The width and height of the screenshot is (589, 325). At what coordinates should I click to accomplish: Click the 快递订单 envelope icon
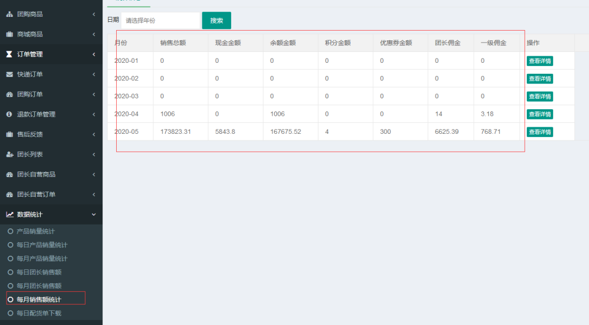9,74
